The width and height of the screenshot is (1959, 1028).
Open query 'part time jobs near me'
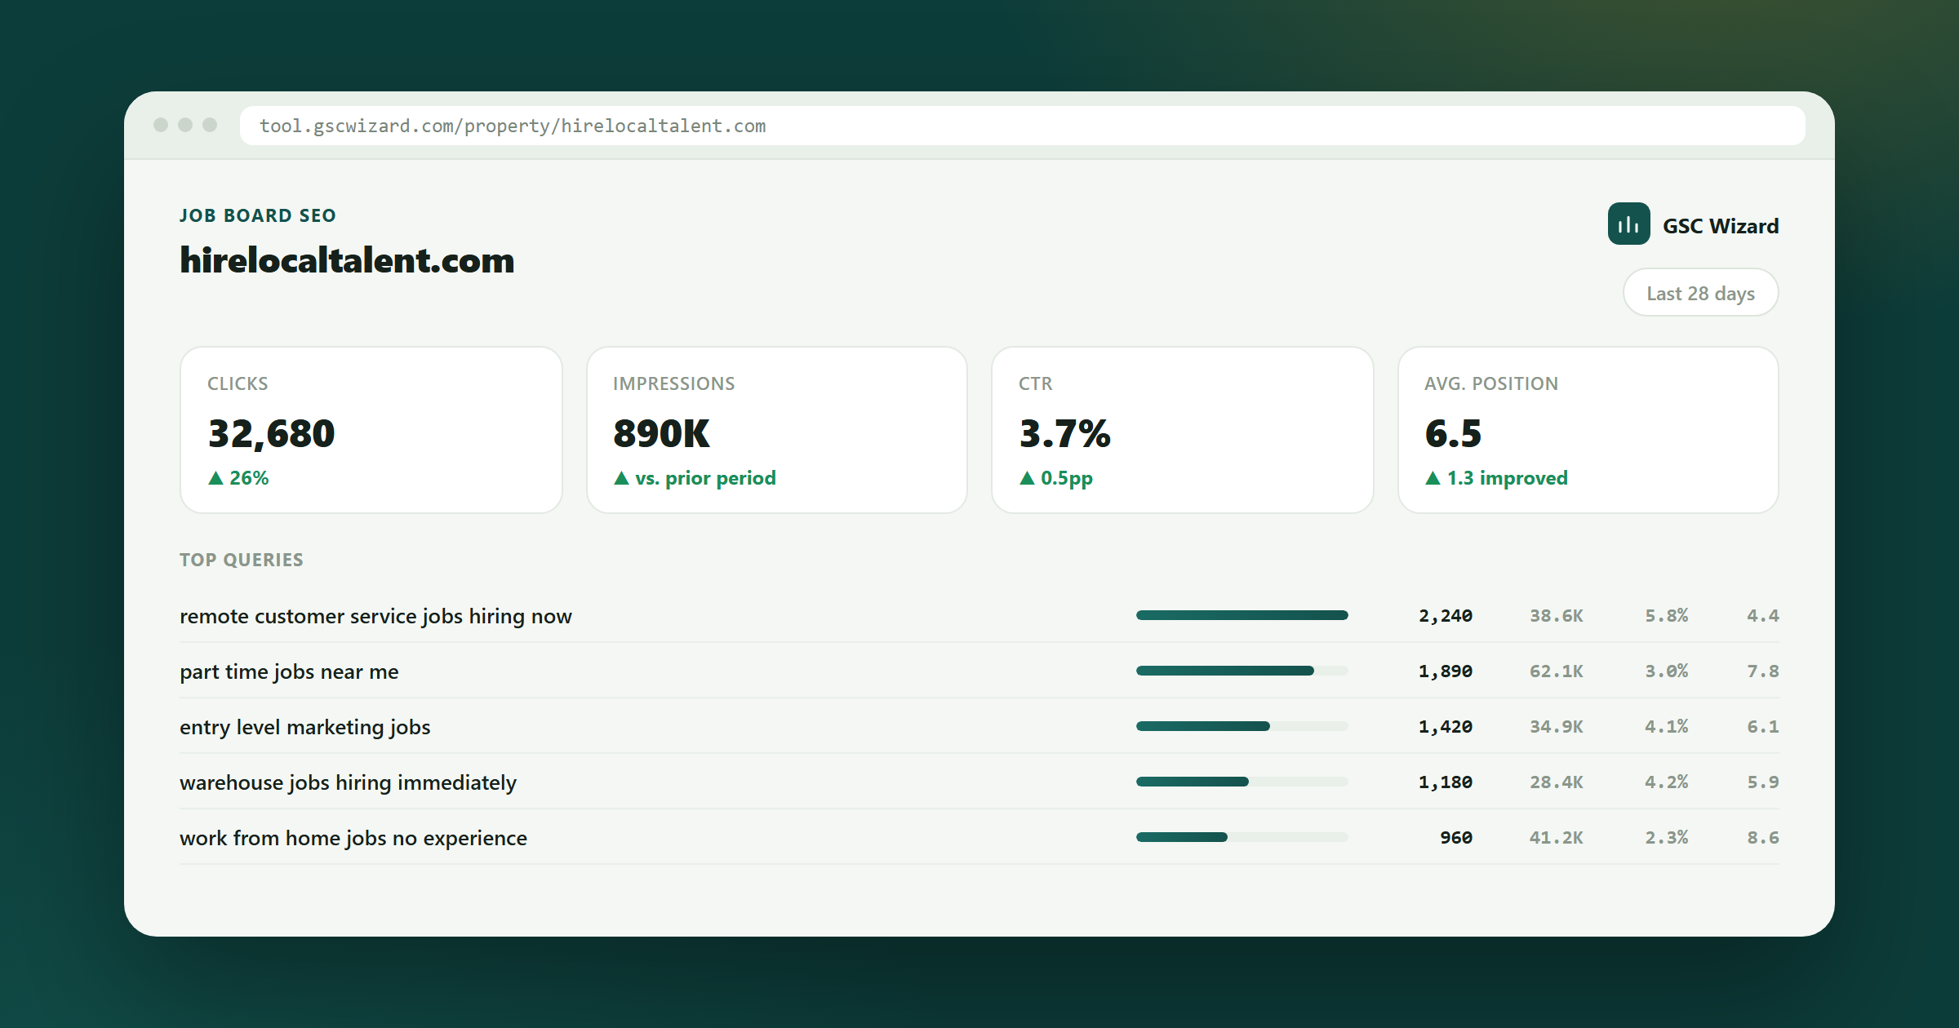point(289,671)
